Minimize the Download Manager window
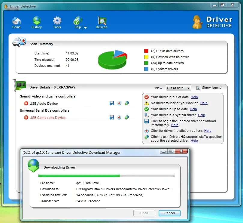 point(164,151)
